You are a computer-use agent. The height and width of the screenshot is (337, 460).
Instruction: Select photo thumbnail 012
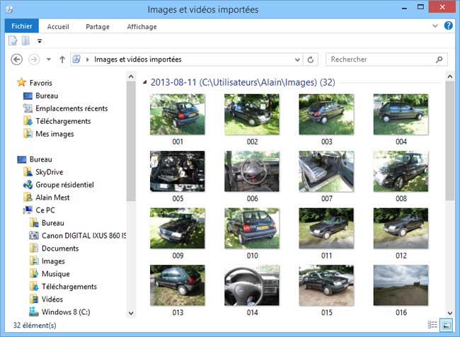[x=401, y=228]
